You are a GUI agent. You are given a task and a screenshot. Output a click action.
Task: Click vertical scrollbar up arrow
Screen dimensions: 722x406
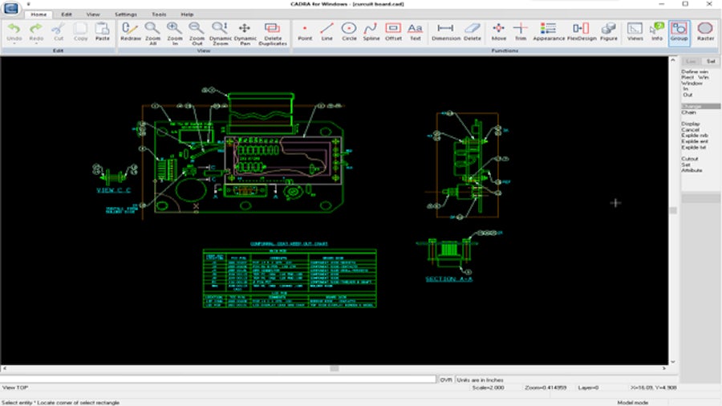[x=673, y=60]
